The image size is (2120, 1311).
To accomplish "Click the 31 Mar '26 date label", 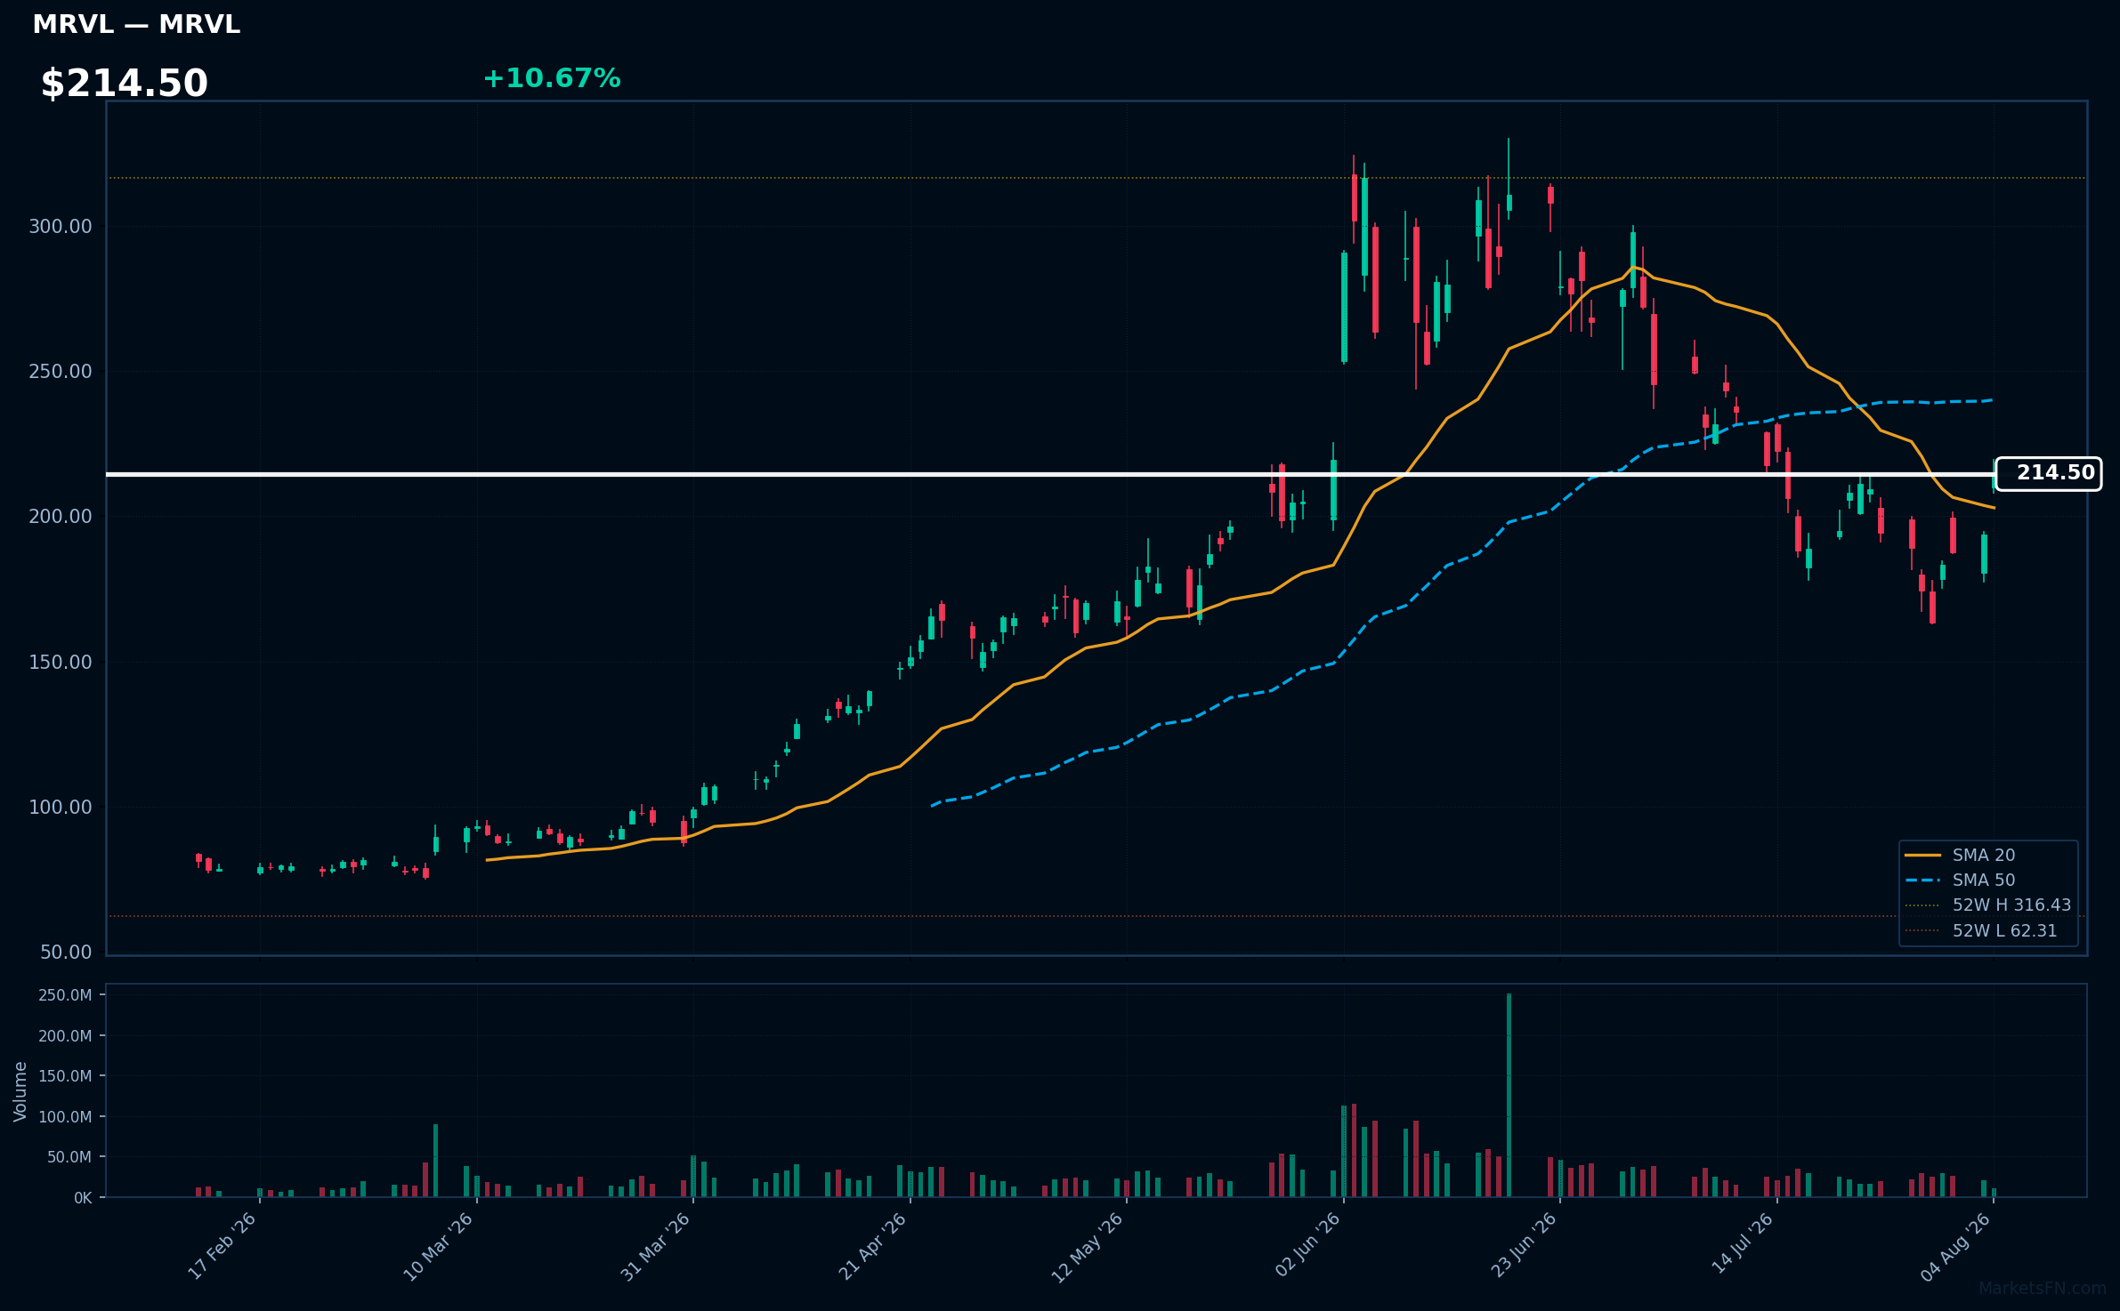I will click(656, 1246).
